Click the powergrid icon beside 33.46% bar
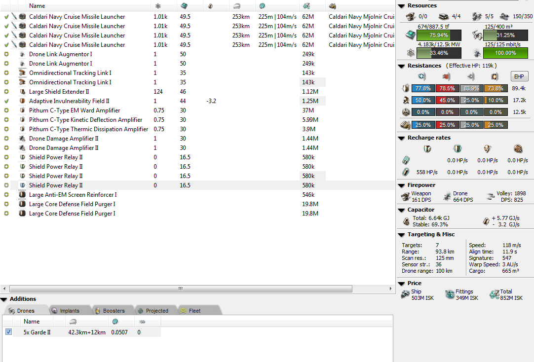This screenshot has height=362, width=534. (411, 53)
